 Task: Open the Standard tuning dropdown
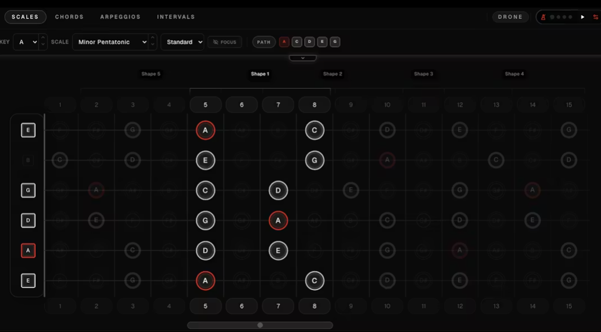(182, 42)
